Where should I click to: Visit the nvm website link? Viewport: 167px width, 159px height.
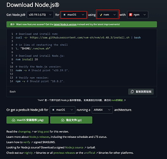tap(117, 100)
